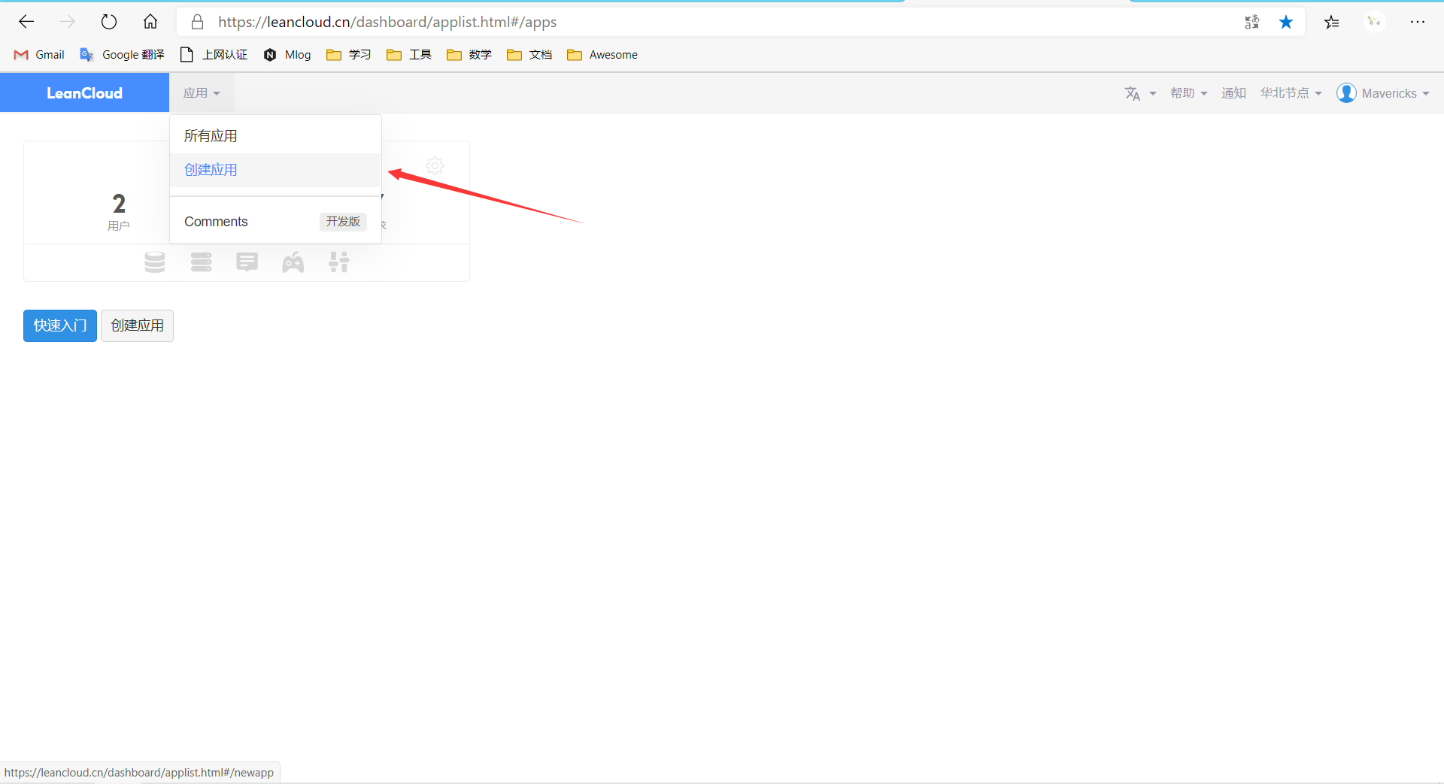
Task: Open the data storage database icon
Action: coord(155,262)
